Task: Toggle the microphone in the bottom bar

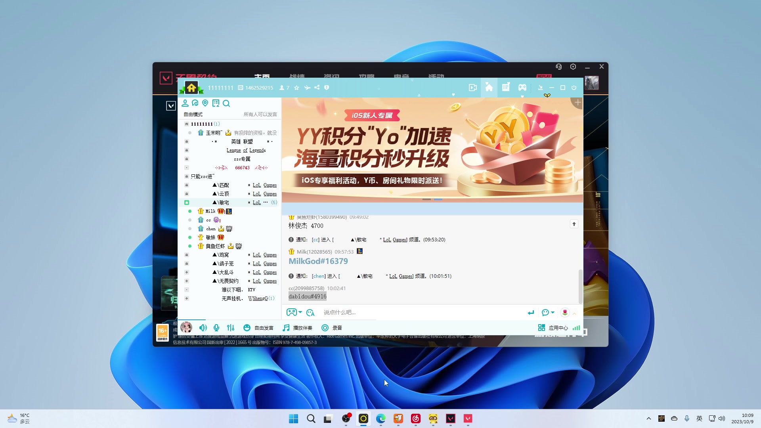Action: [x=216, y=328]
